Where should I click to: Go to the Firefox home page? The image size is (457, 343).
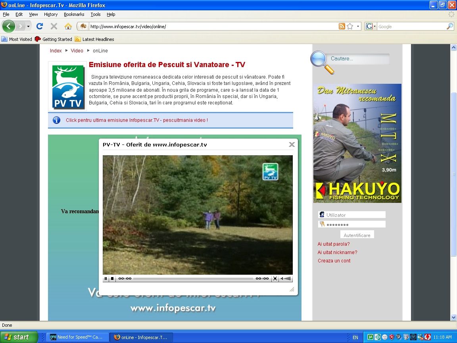(68, 26)
